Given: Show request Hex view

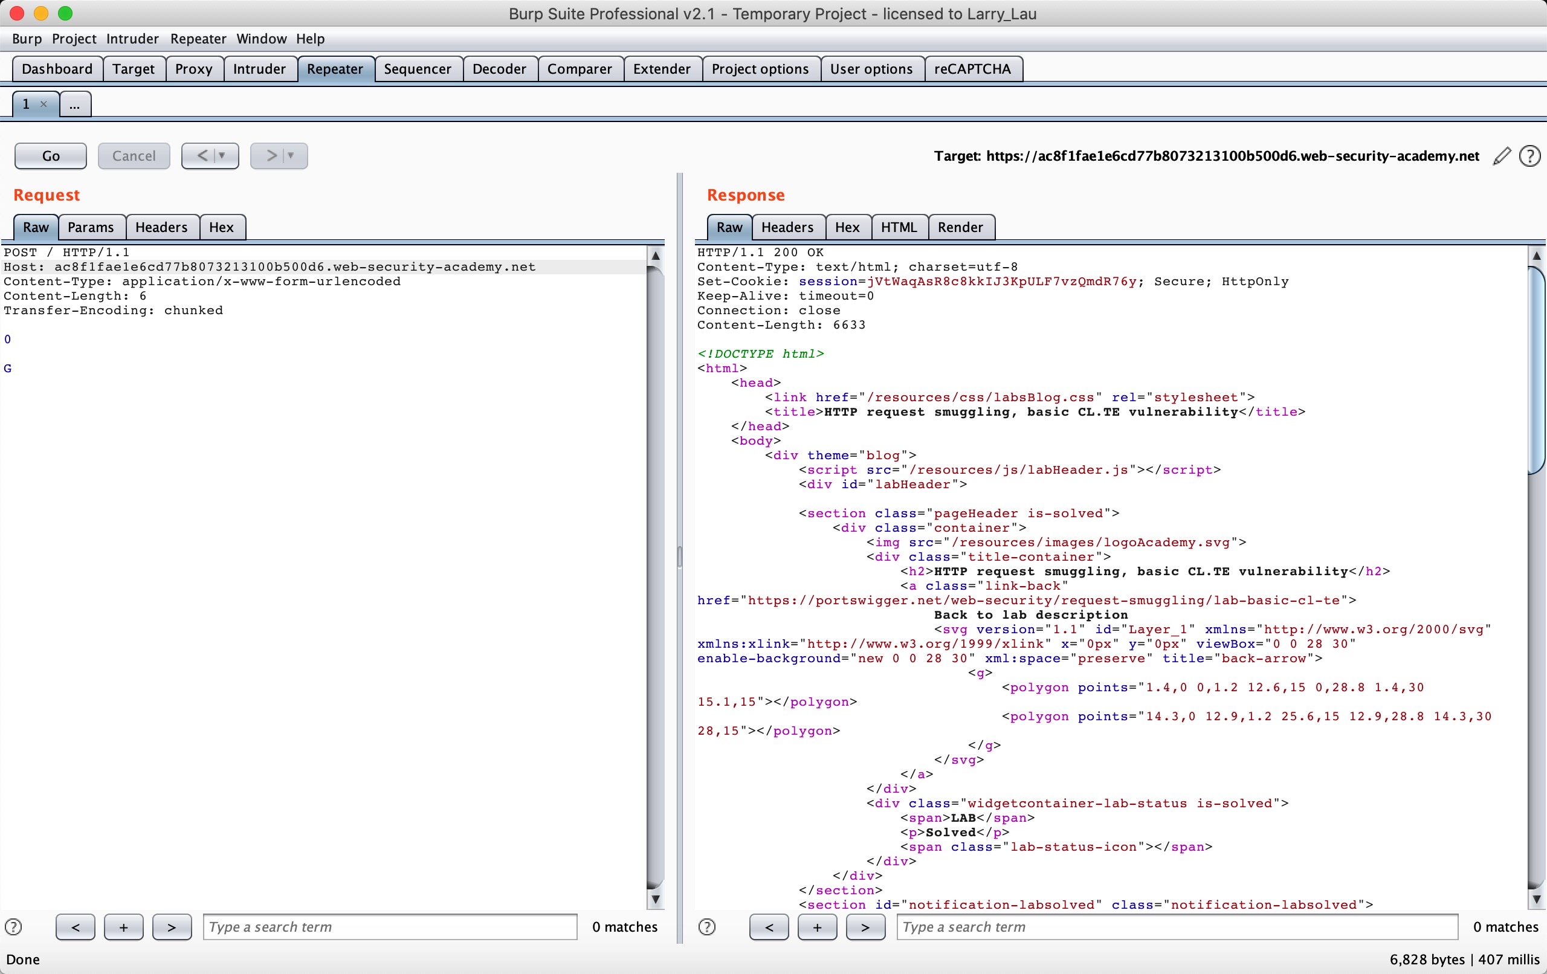Looking at the screenshot, I should tap(222, 227).
